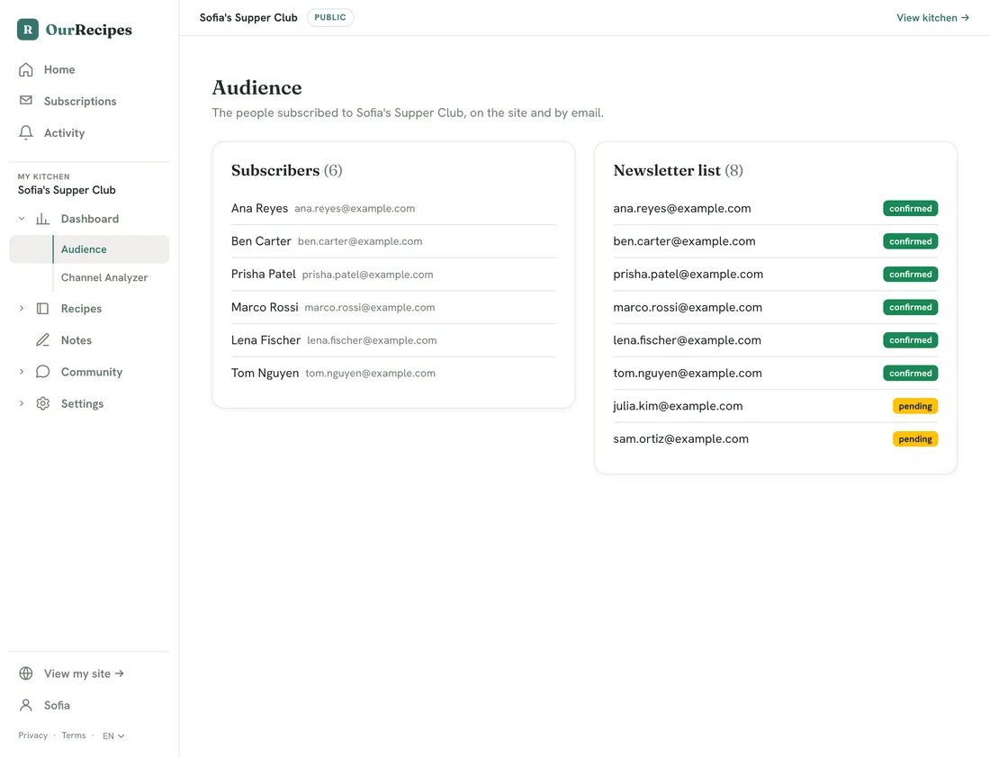Screen dimensions: 990x758
Task: Expand the Settings section chevron
Action: [x=22, y=403]
